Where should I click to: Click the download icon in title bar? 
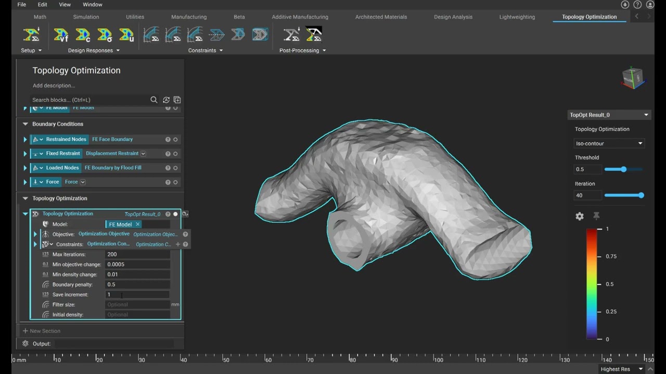pos(625,5)
